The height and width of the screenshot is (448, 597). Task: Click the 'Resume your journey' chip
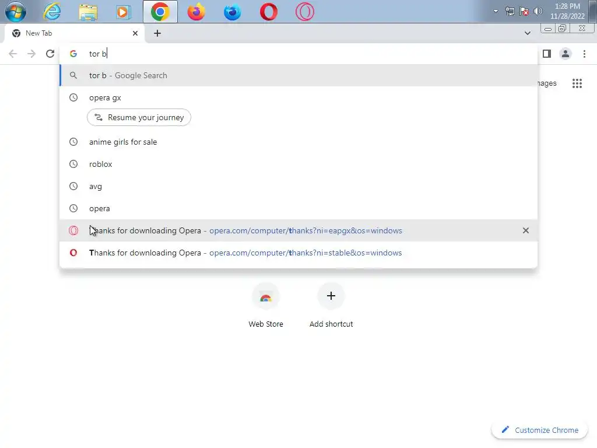[139, 117]
